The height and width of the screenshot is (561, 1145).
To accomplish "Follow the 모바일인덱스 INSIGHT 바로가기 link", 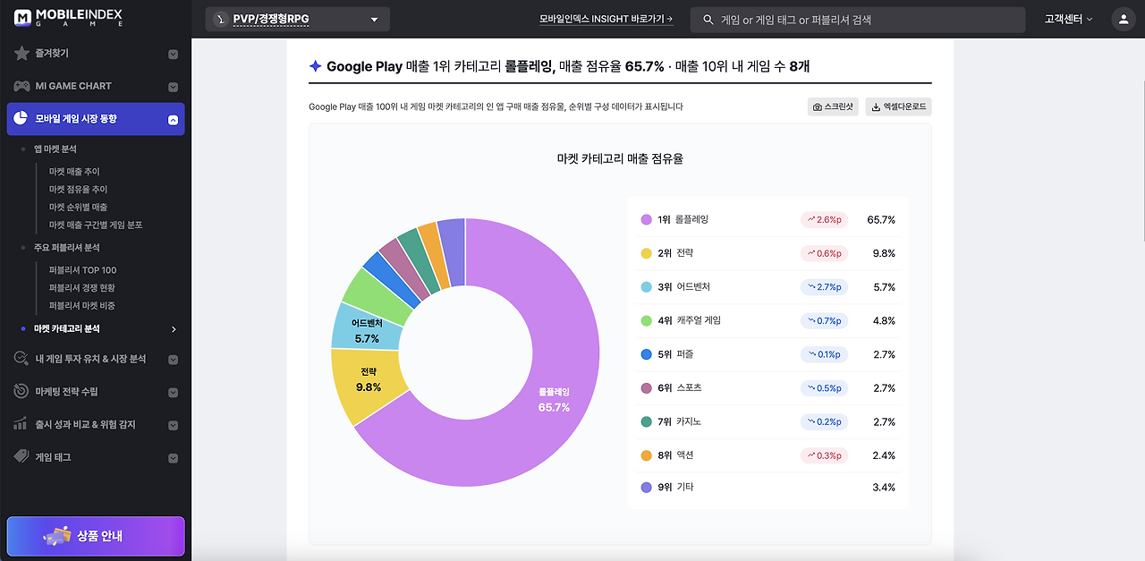I will (x=606, y=19).
